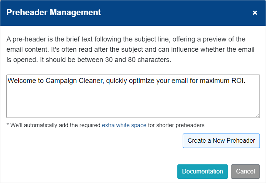Screen dimensions: 266x183
Task: Place cursor on the word 'Welcome'
Action: pyautogui.click(x=22, y=81)
